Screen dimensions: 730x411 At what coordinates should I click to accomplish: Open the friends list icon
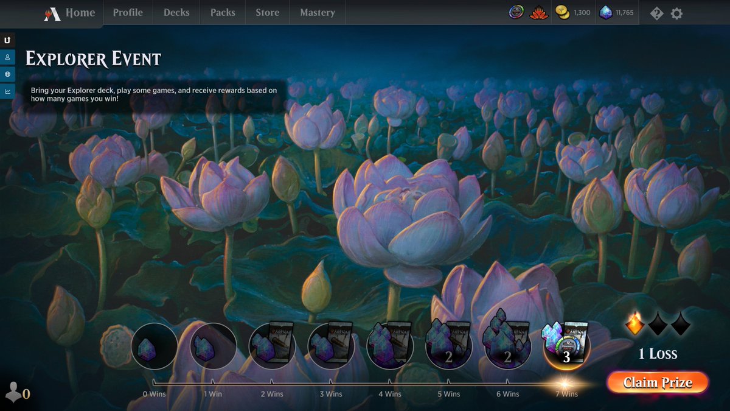[13, 392]
